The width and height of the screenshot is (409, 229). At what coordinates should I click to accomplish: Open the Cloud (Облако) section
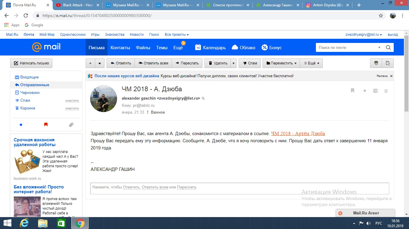point(244,47)
